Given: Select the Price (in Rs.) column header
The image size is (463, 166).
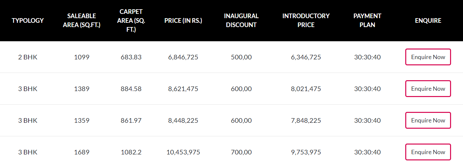Looking at the screenshot, I should click(x=183, y=20).
